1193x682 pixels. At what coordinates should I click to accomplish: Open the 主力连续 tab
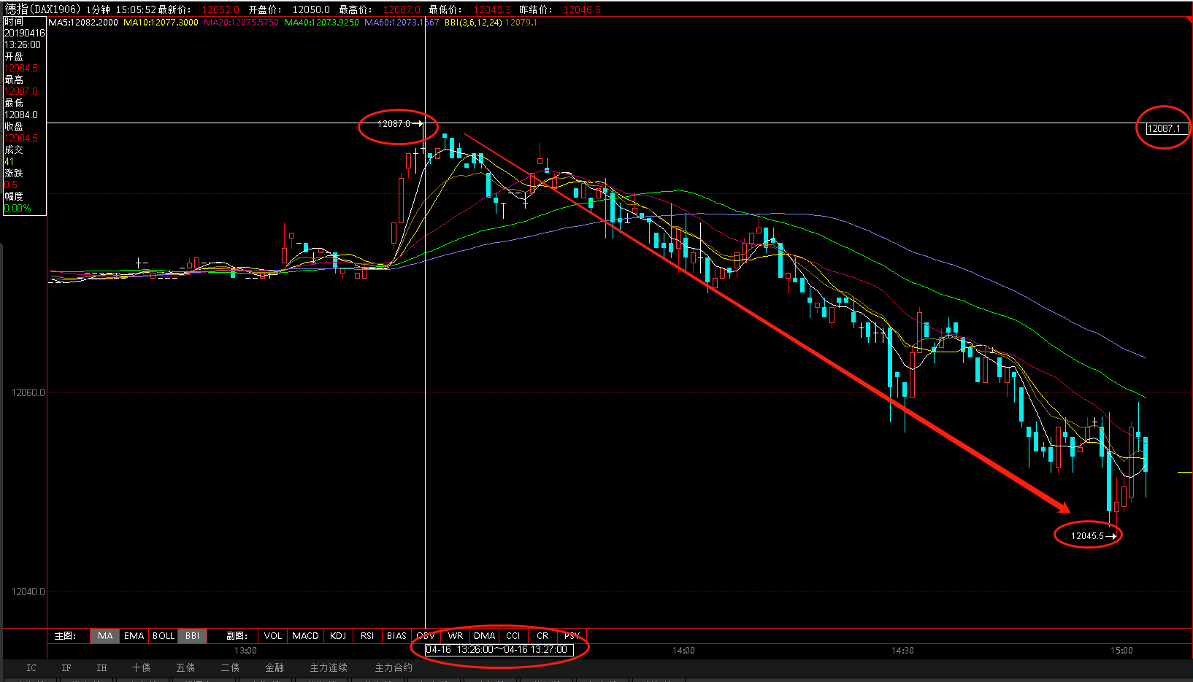[x=329, y=668]
